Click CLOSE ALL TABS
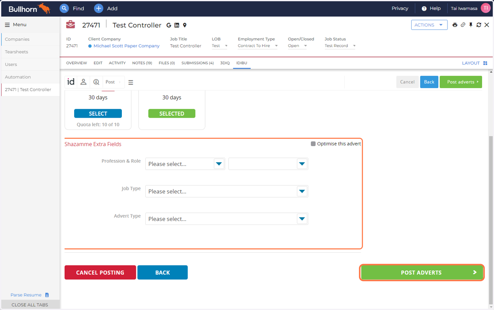The height and width of the screenshot is (310, 494). 30,305
